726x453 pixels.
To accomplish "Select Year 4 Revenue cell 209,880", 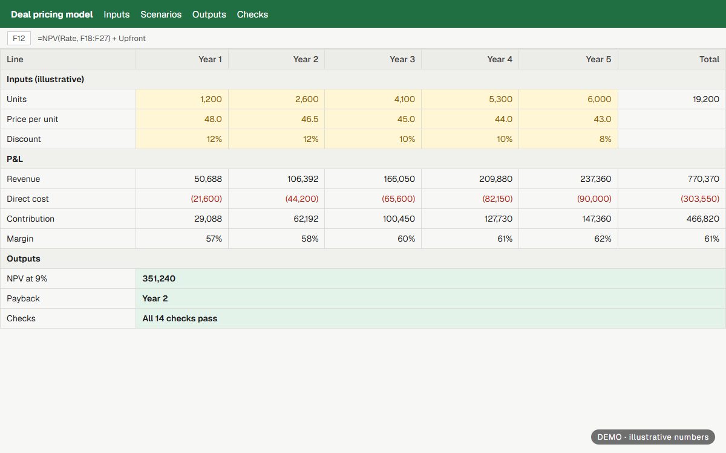I will coord(470,179).
